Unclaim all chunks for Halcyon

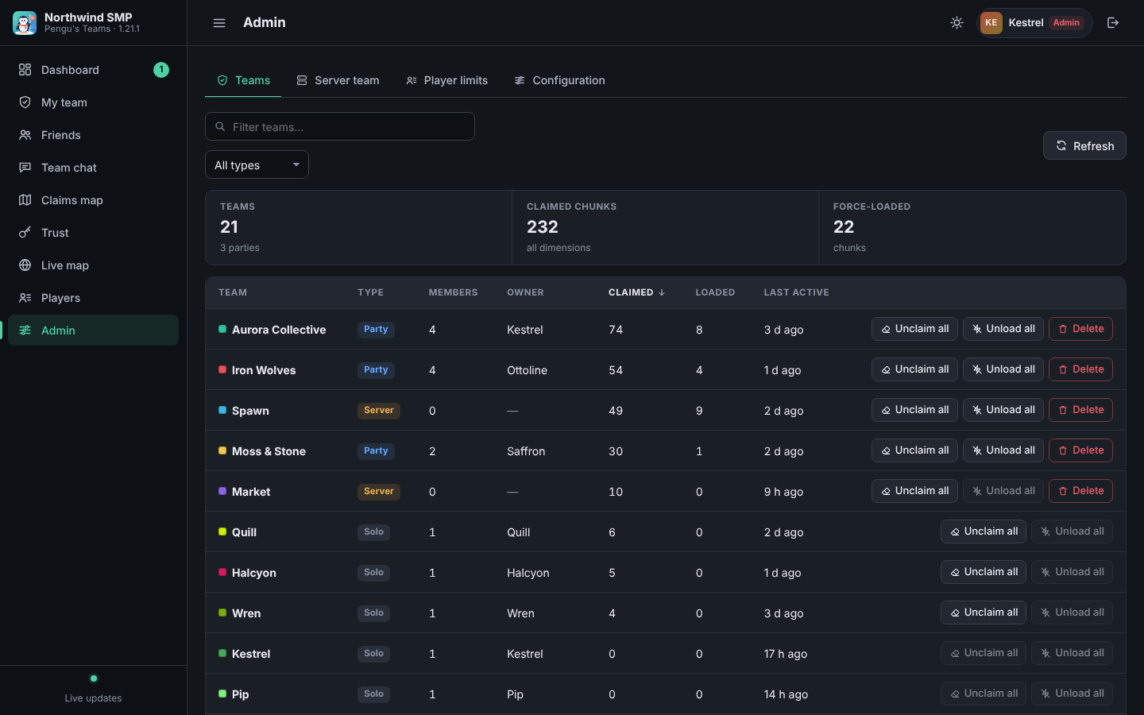[x=984, y=572]
